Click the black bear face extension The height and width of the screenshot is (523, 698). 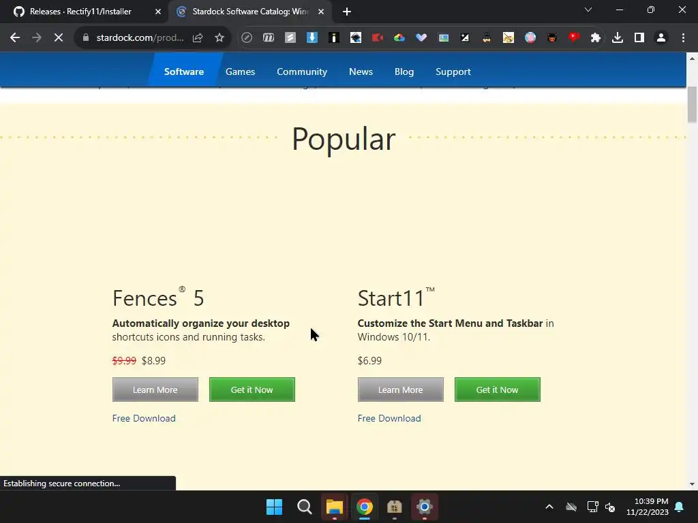click(552, 38)
